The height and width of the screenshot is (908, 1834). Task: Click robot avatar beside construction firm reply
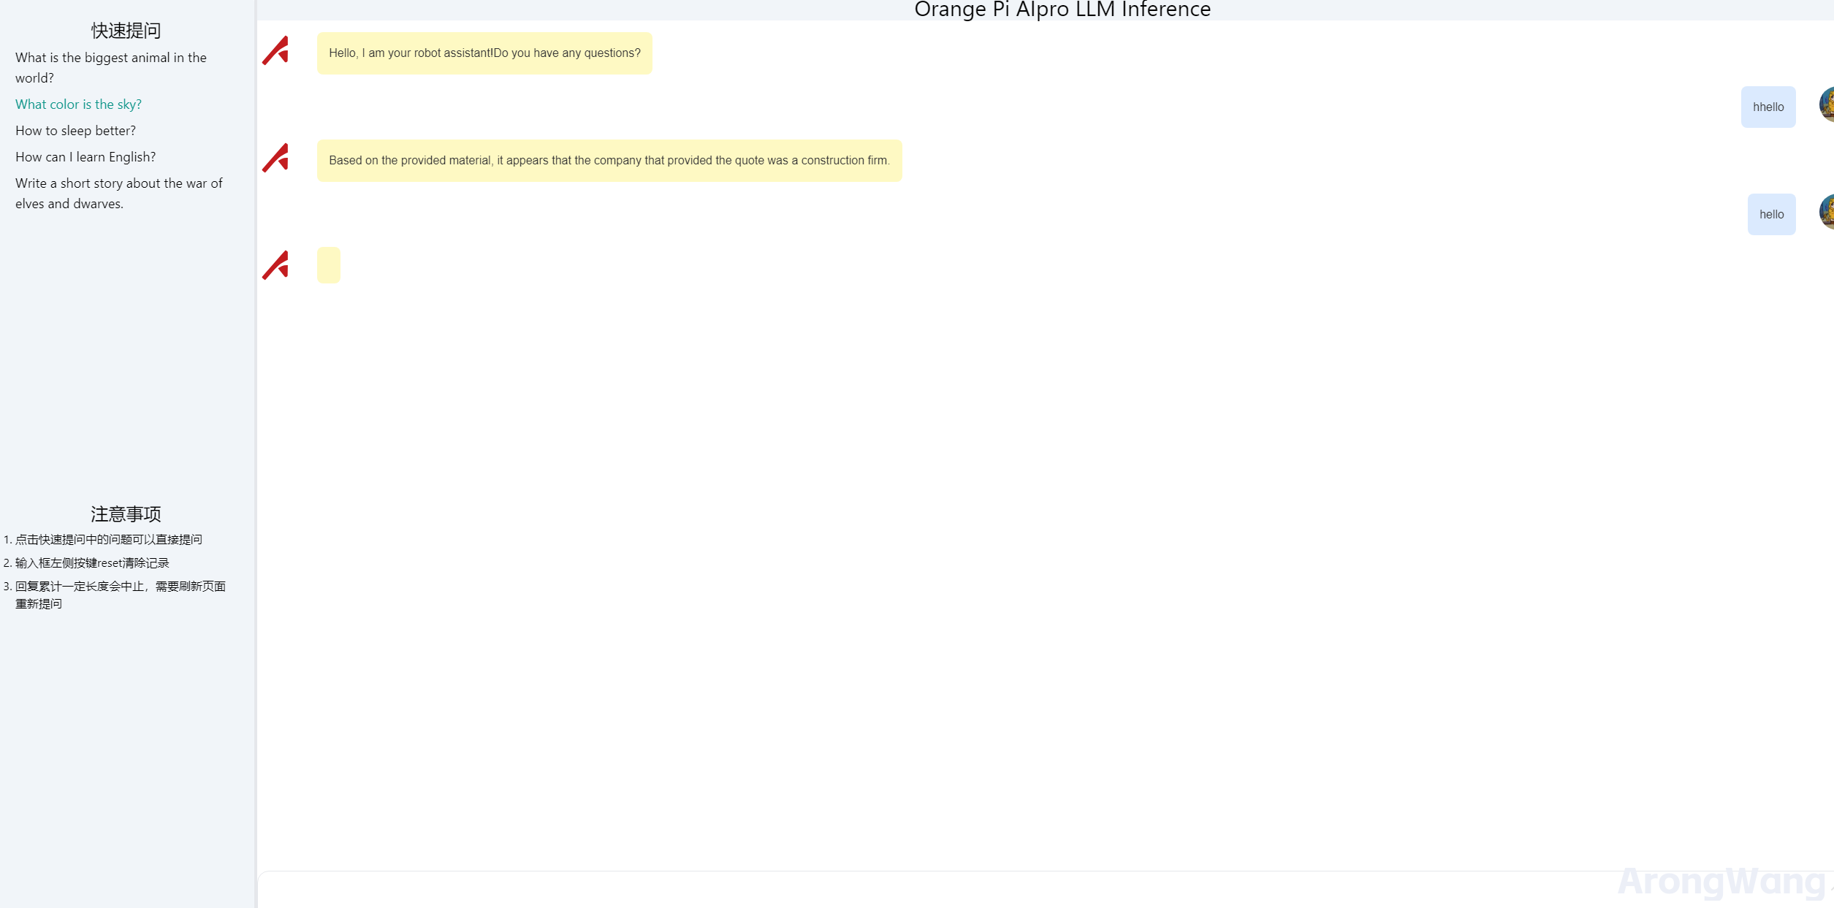coord(275,159)
